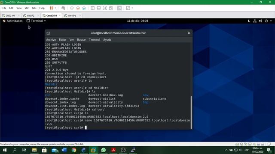Open File Explorer from the taskbar

(34, 150)
